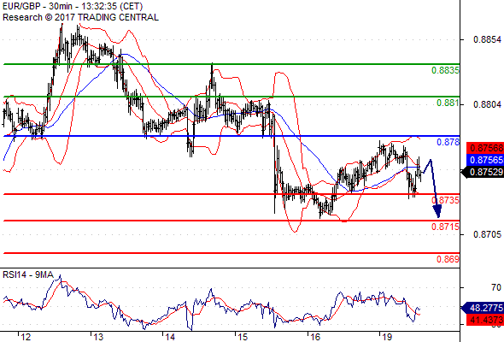Click the green 0.881 resistance label
Image resolution: width=504 pixels, height=342 pixels.
click(448, 103)
